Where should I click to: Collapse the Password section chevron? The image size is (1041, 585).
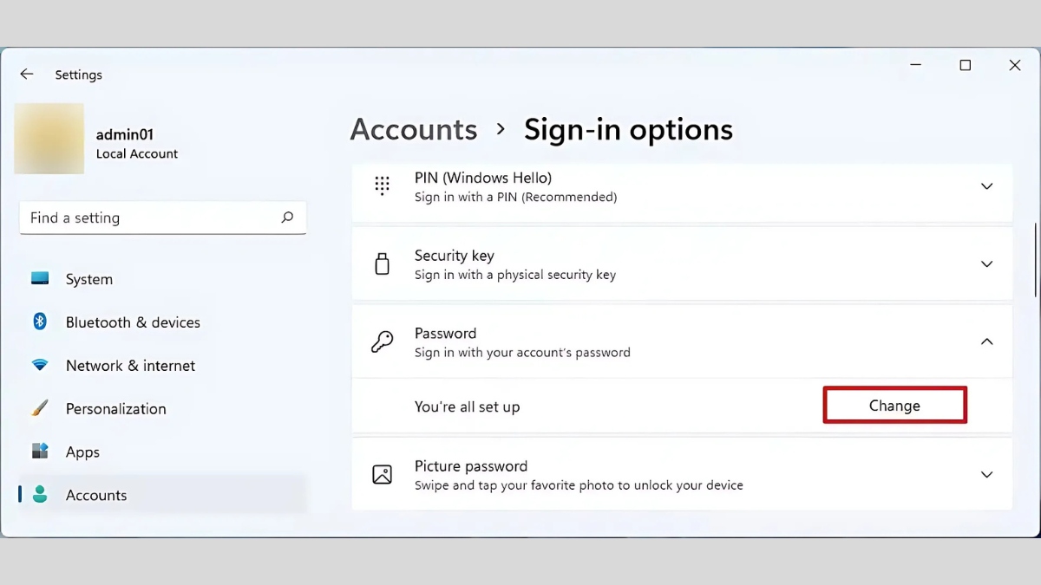tap(986, 341)
